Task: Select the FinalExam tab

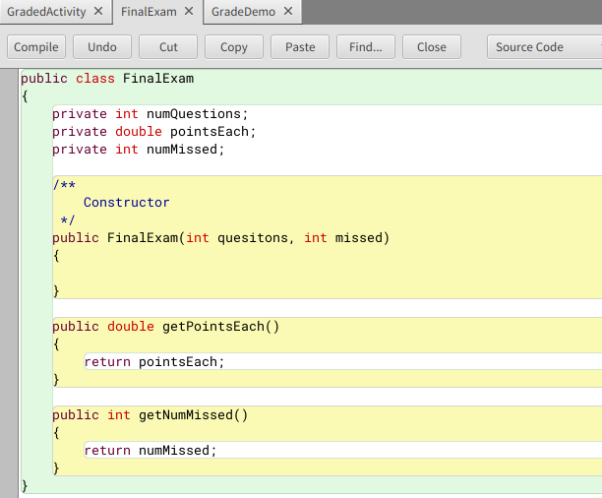Action: (148, 12)
